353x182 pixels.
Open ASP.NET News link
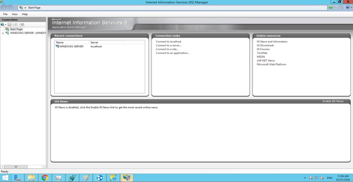[266, 61]
